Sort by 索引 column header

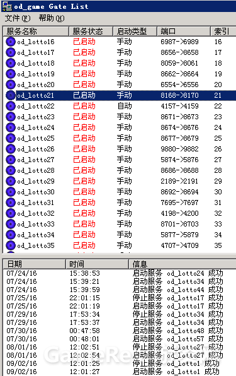click(223, 31)
